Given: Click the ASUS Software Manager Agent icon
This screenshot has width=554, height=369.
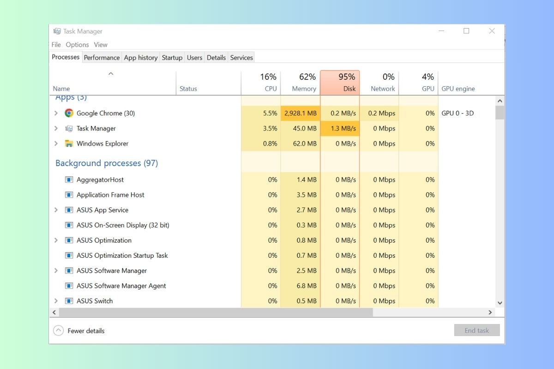Looking at the screenshot, I should [69, 286].
